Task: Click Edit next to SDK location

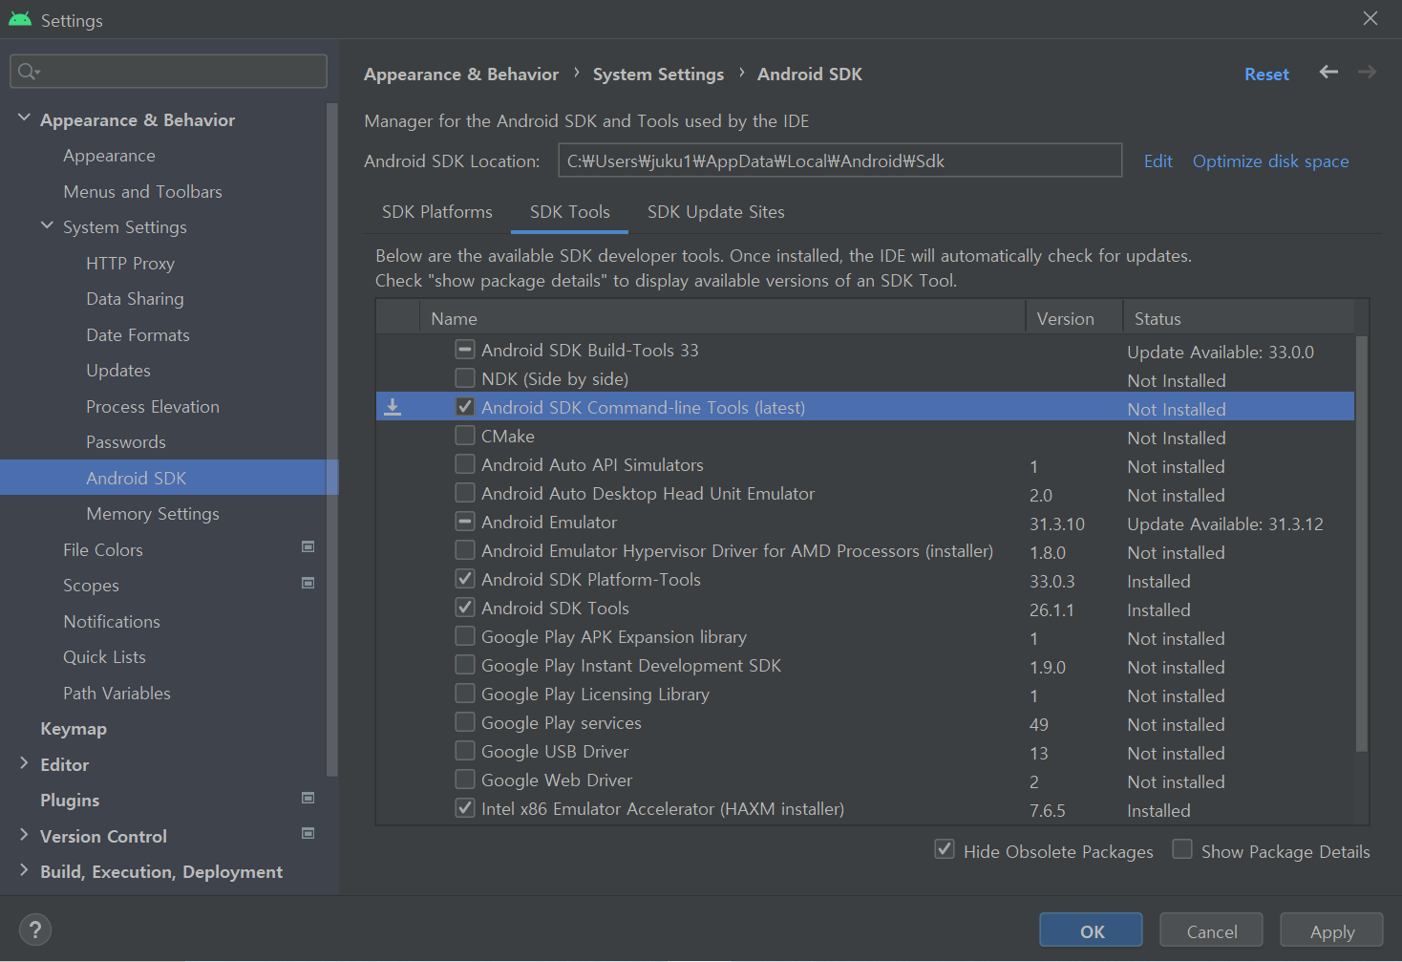Action: (x=1158, y=161)
